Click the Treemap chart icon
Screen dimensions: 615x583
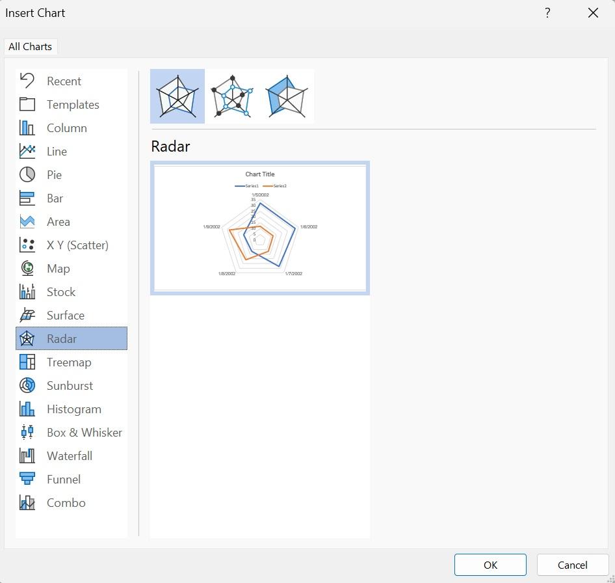point(27,362)
